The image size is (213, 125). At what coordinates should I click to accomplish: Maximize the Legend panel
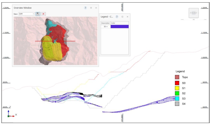pyautogui.click(x=122, y=17)
